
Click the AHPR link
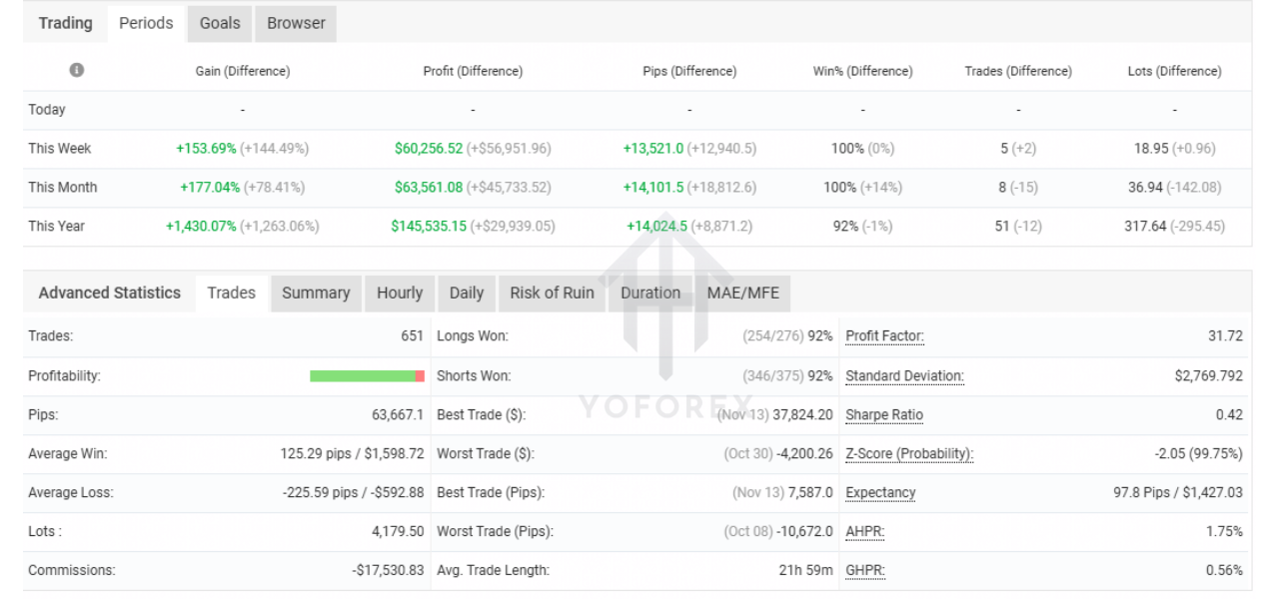tap(864, 531)
